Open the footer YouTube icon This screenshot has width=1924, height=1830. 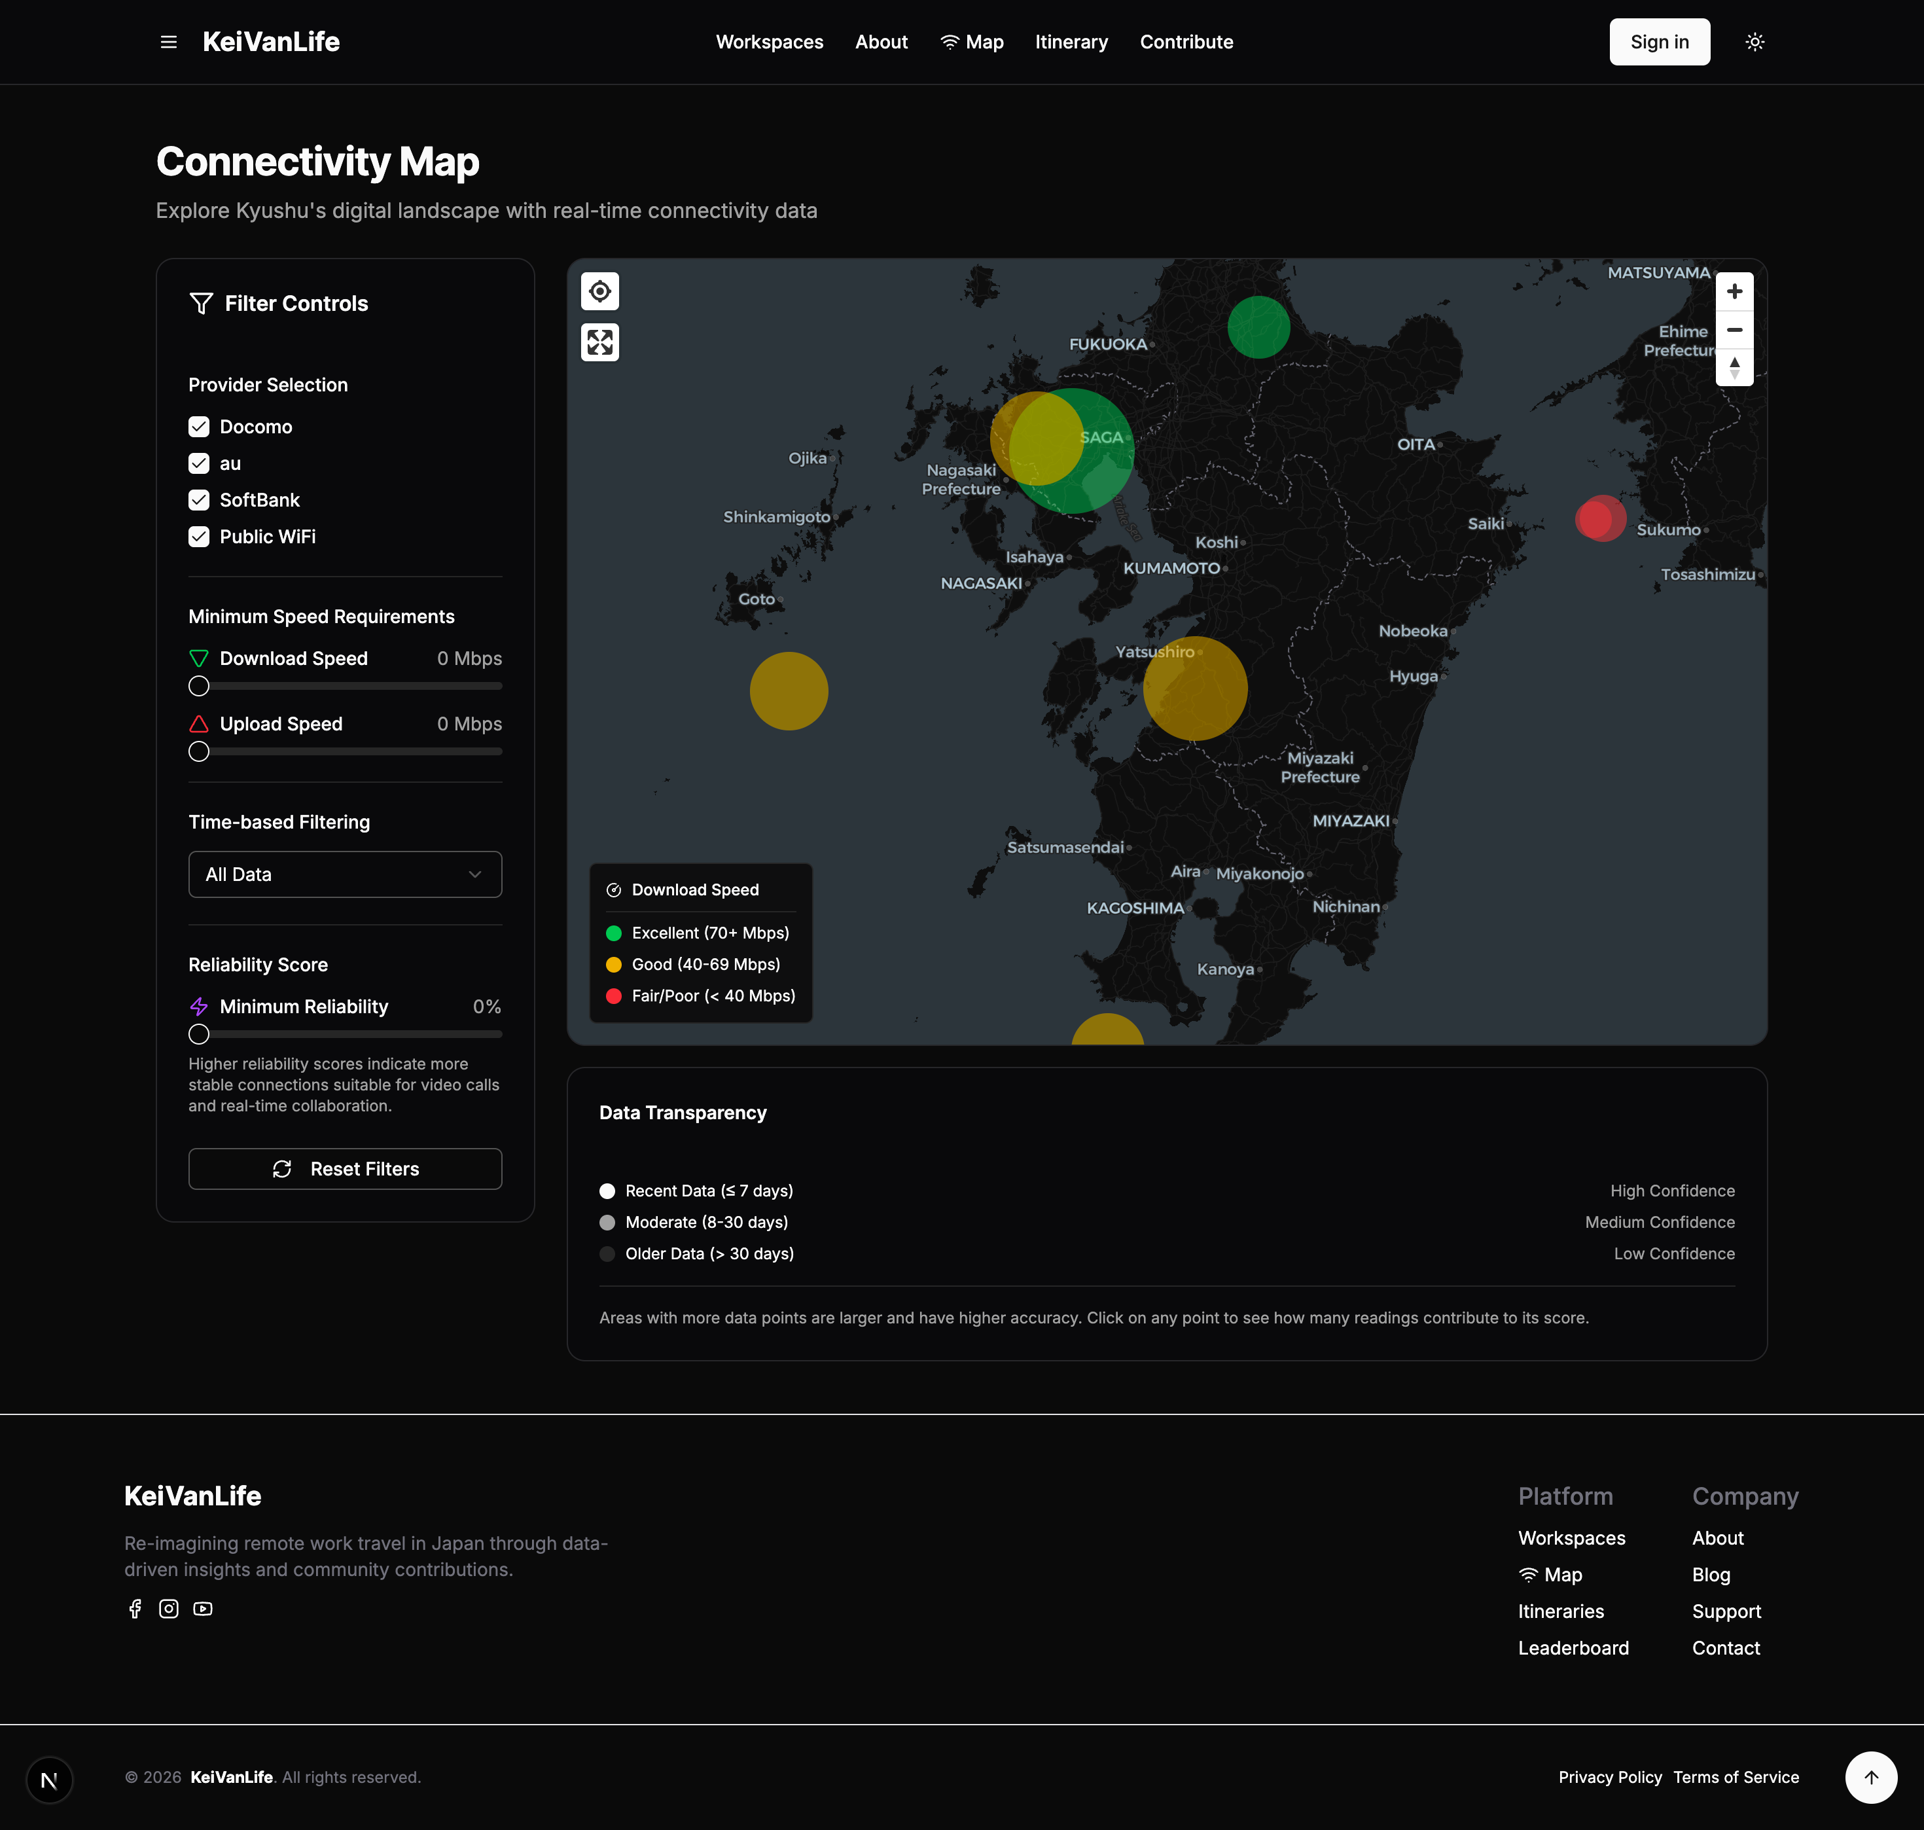tap(203, 1609)
